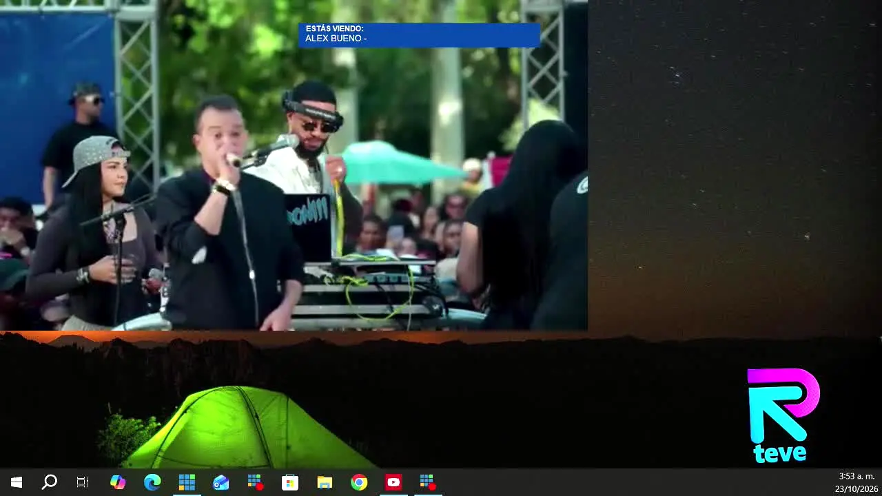Open Microsoft Edge from the taskbar
Image resolution: width=882 pixels, height=496 pixels.
point(152,482)
